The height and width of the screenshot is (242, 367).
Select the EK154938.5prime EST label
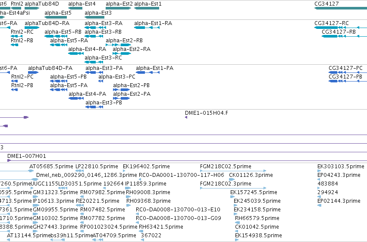click(x=259, y=236)
